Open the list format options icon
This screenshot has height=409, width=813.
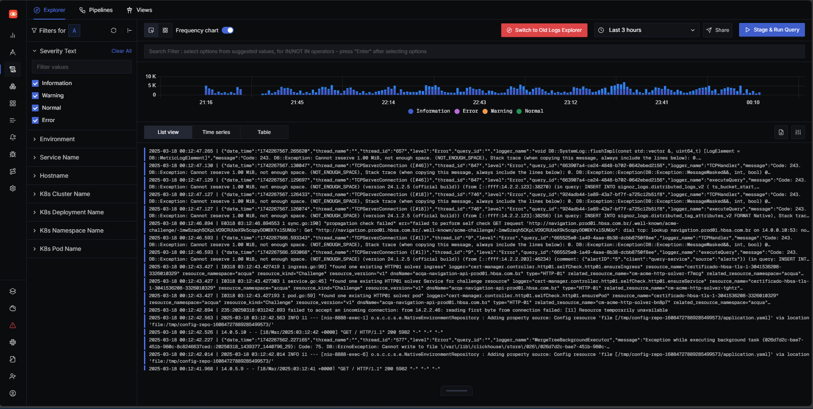point(798,132)
